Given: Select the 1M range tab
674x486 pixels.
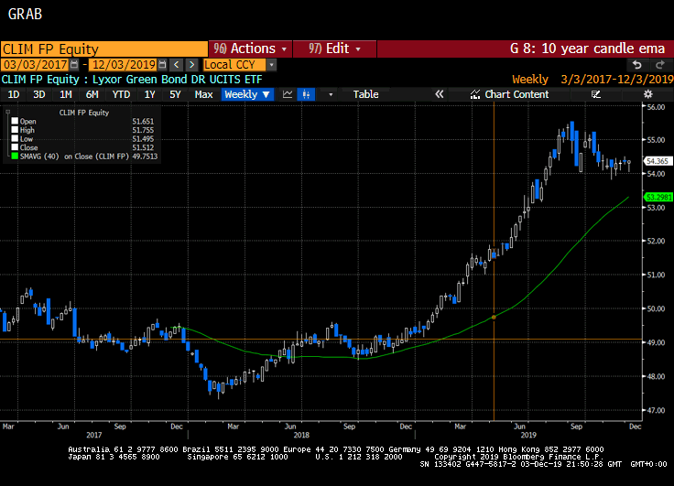Looking at the screenshot, I should click(x=65, y=94).
